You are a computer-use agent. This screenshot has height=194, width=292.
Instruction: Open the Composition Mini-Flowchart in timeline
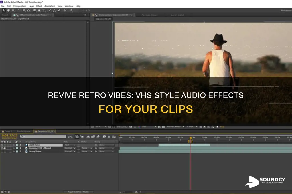[x=70, y=137]
